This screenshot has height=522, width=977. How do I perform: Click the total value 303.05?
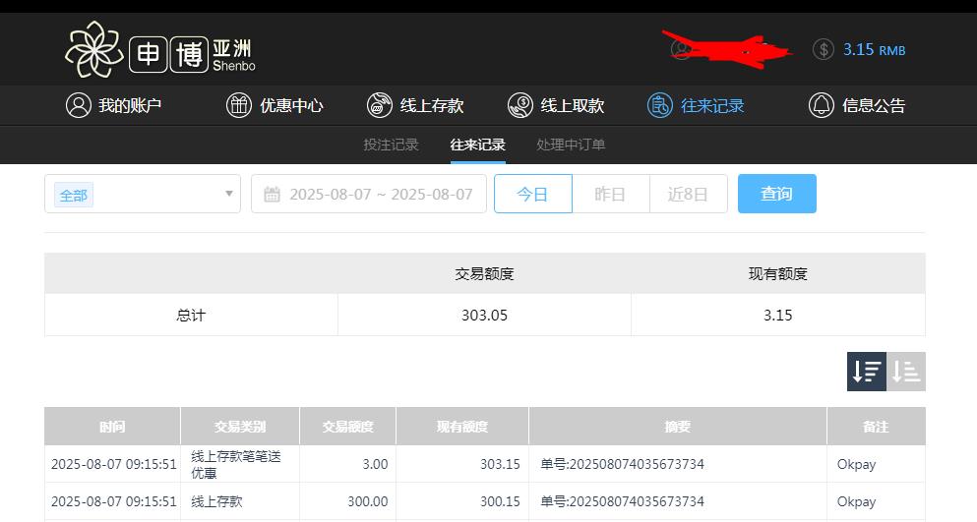[x=484, y=316]
